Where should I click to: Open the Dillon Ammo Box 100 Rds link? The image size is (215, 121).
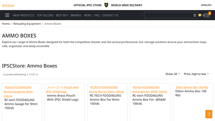point(192,87)
